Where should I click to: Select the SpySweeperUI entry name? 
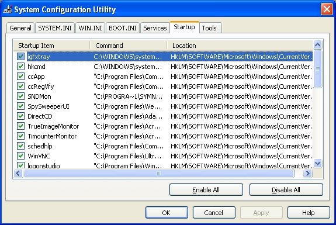(49, 106)
